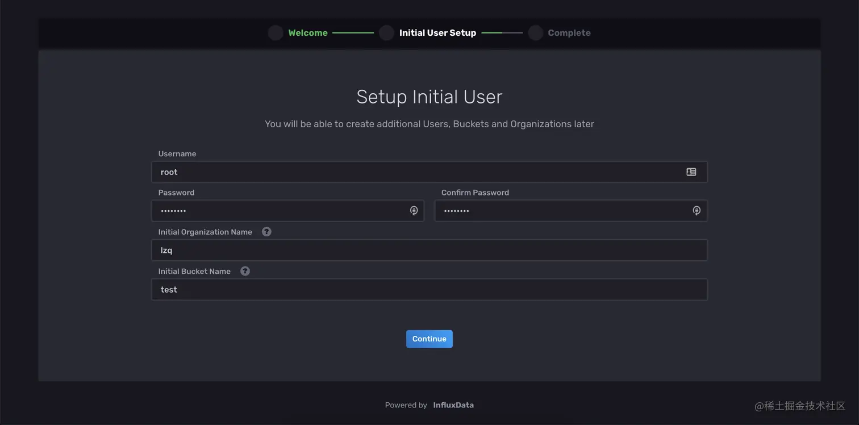
Task: Click the key icon in Password field
Action: (x=414, y=211)
